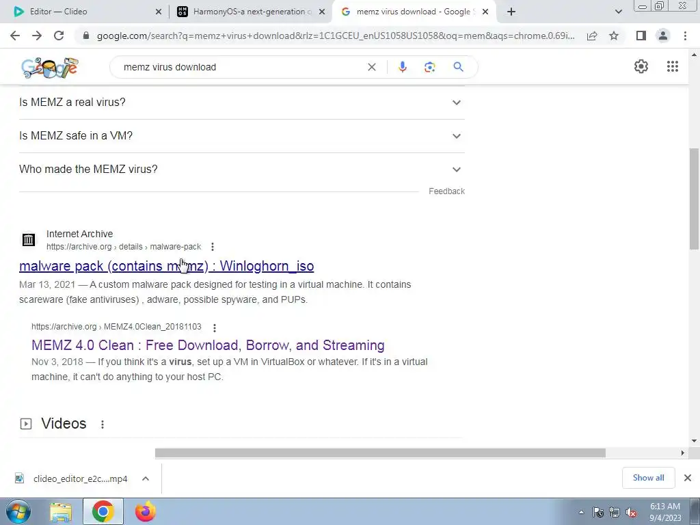Open muted volume tray icon

point(631,513)
